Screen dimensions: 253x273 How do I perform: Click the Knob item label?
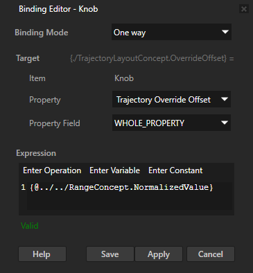tap(124, 78)
